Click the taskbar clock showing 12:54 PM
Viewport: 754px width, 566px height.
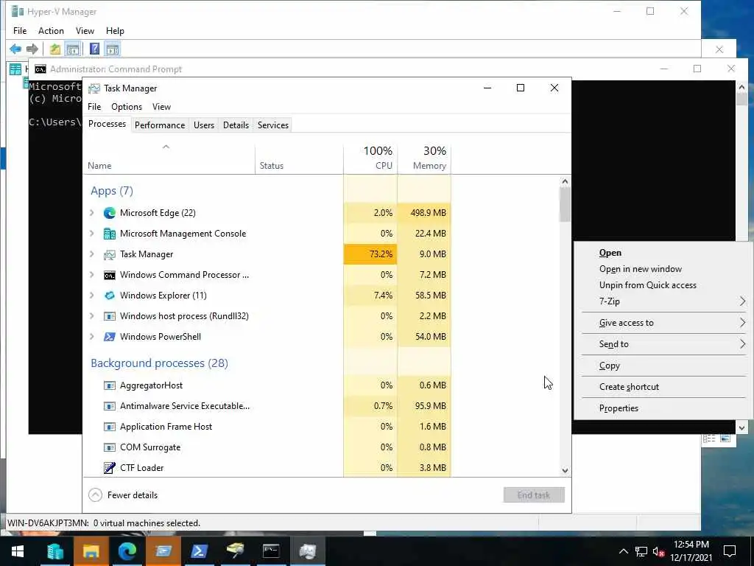coord(691,551)
